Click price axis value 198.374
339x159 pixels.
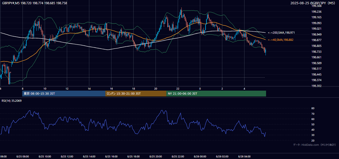316,80
